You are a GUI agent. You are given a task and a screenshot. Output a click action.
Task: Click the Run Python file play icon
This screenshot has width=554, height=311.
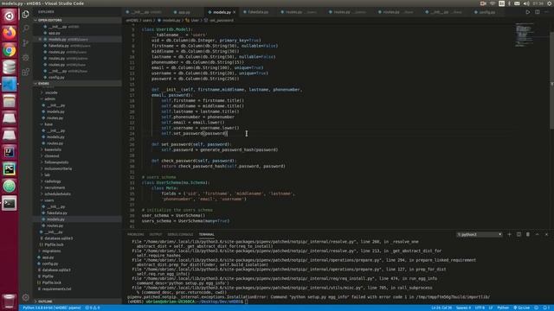click(x=527, y=12)
